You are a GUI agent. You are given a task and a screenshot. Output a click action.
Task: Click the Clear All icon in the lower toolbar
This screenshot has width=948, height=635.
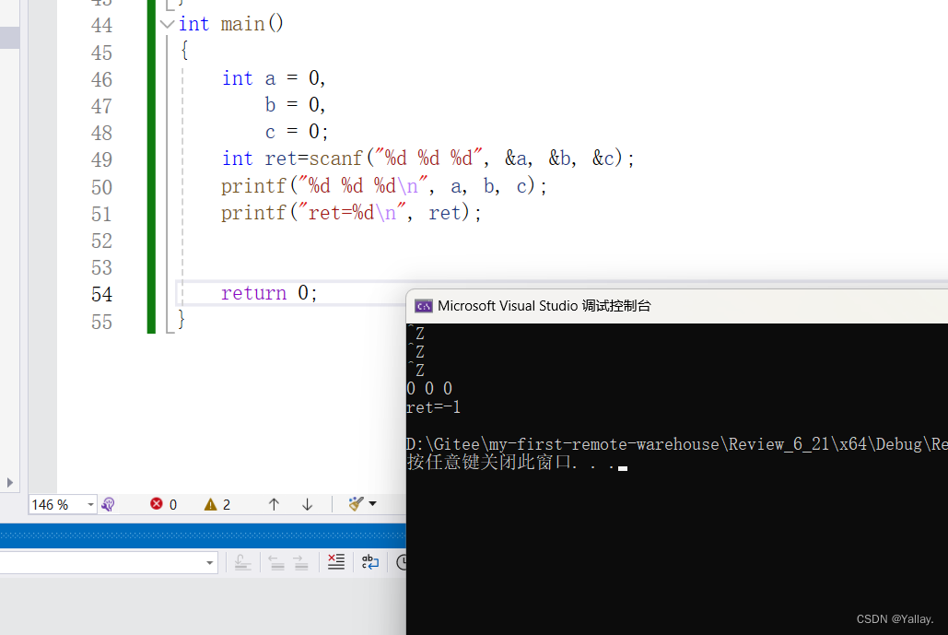334,562
